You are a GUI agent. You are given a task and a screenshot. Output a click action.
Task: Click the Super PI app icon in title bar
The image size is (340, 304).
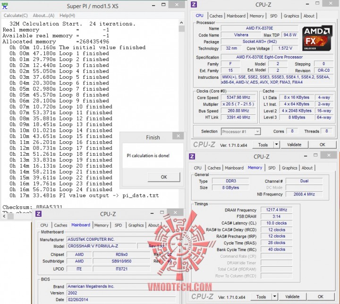[5, 6]
